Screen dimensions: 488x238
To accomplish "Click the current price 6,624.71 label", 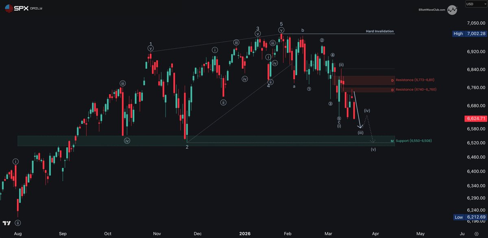I will 475,119.
